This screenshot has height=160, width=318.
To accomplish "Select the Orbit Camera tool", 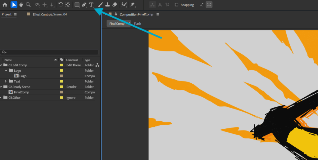I will pyautogui.click(x=37, y=5).
